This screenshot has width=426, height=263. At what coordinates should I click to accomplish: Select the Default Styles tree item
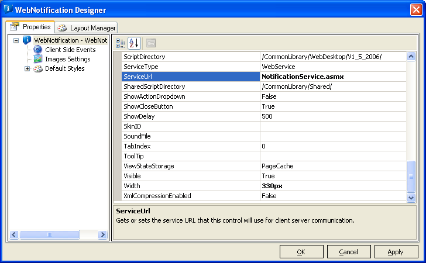tap(64, 68)
